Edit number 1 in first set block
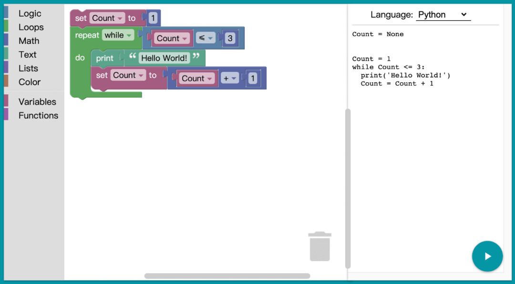 coord(153,18)
